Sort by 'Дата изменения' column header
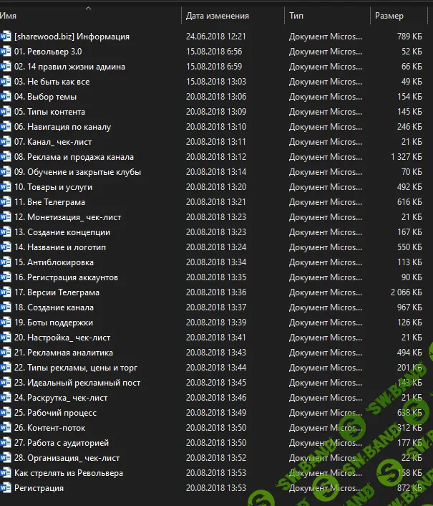433x506 pixels. [x=217, y=16]
